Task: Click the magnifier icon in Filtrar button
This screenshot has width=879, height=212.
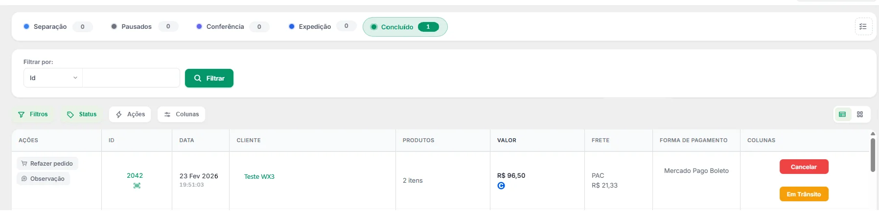Action: pyautogui.click(x=198, y=78)
